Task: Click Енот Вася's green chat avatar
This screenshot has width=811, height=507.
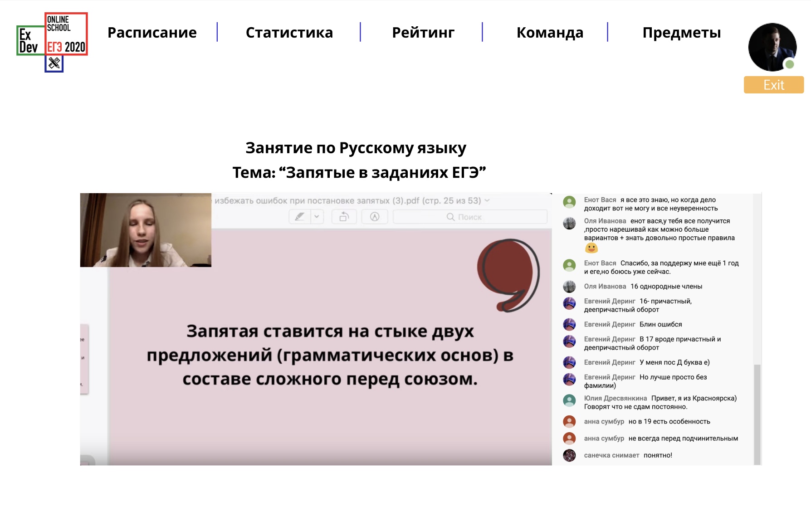Action: (569, 202)
